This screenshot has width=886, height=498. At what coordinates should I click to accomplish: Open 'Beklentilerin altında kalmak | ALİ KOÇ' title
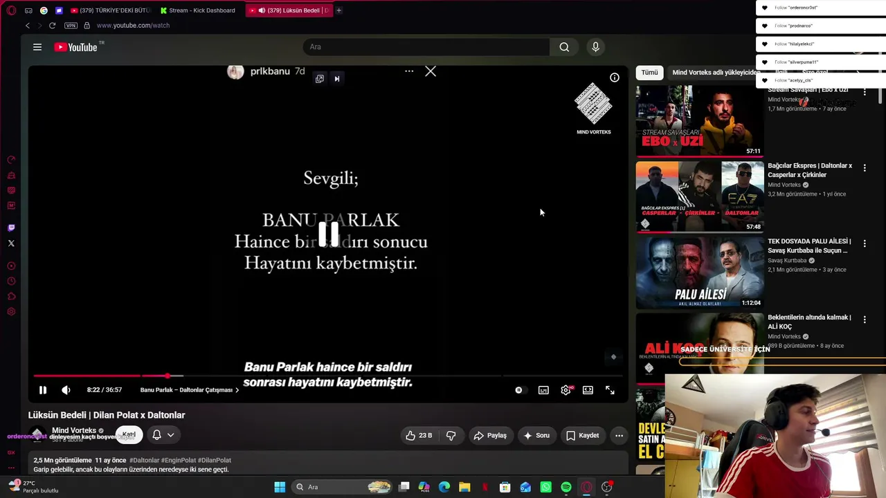809,322
